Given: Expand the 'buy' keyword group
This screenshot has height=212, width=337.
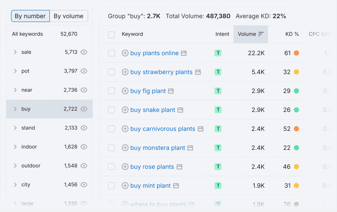Looking at the screenshot, I should point(15,109).
